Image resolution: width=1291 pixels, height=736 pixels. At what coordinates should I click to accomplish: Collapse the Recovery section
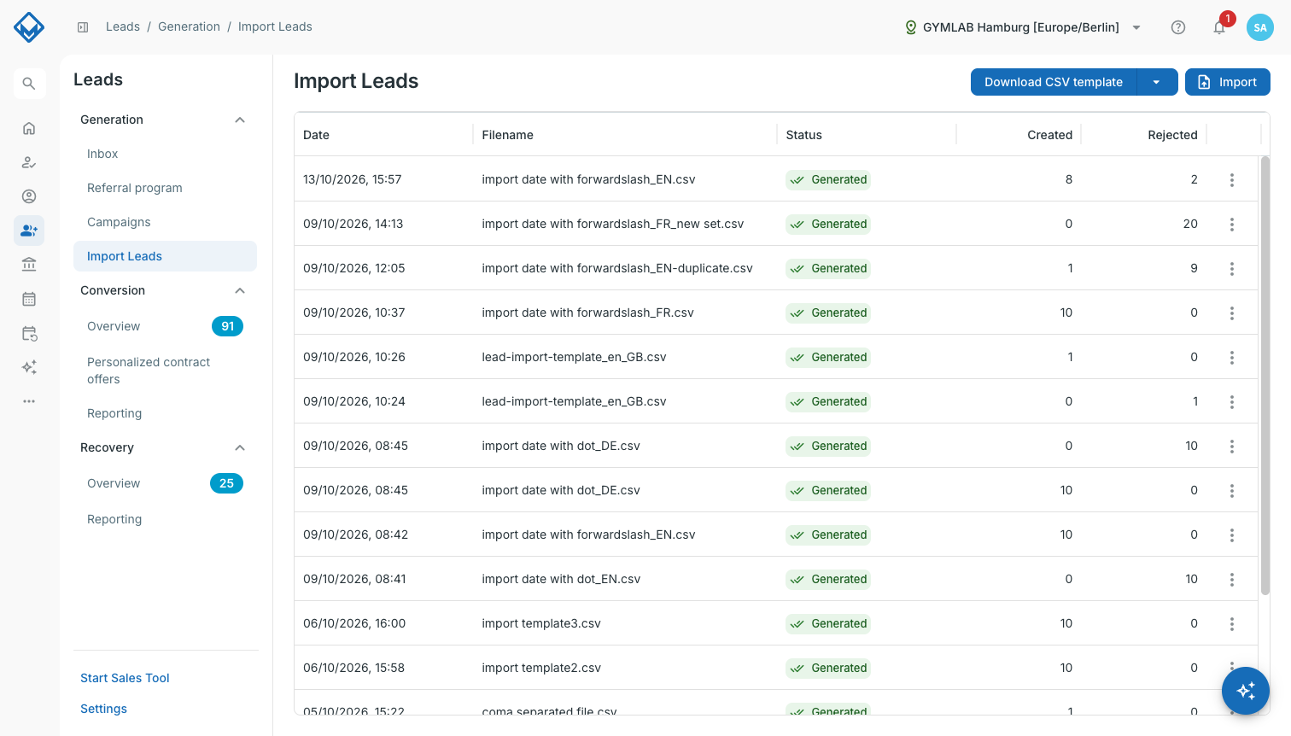(x=240, y=447)
